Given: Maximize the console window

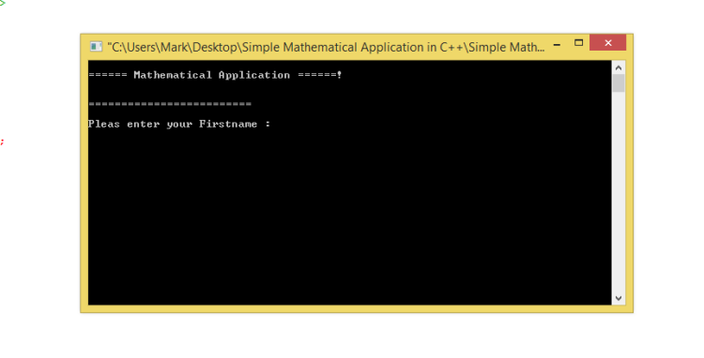Looking at the screenshot, I should (x=578, y=43).
